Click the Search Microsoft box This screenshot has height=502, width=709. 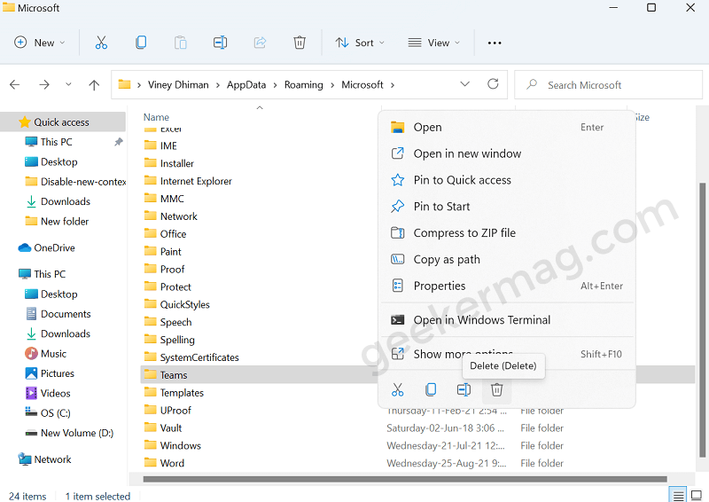pos(608,84)
